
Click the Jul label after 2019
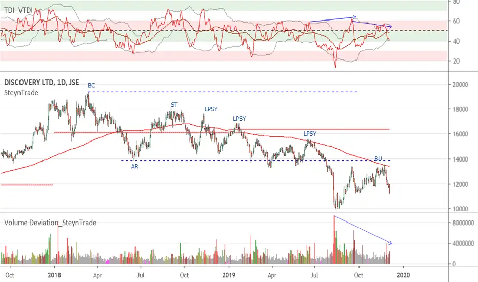tap(314, 275)
